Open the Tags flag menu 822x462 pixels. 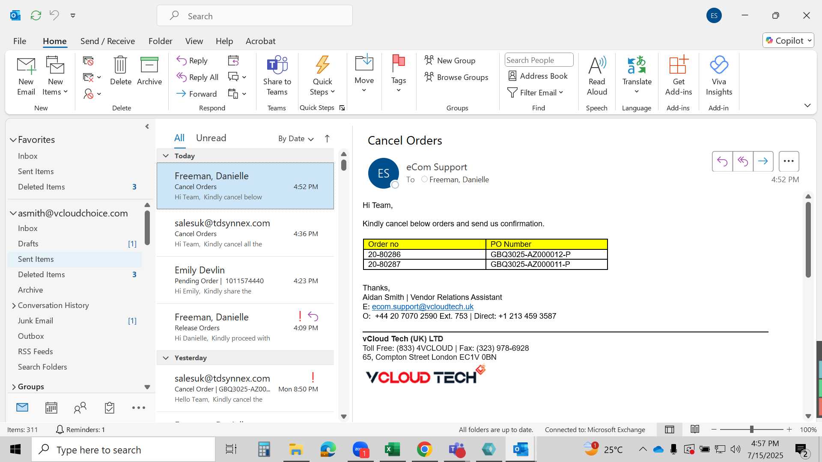(399, 74)
